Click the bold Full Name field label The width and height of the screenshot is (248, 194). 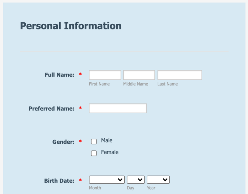(60, 74)
